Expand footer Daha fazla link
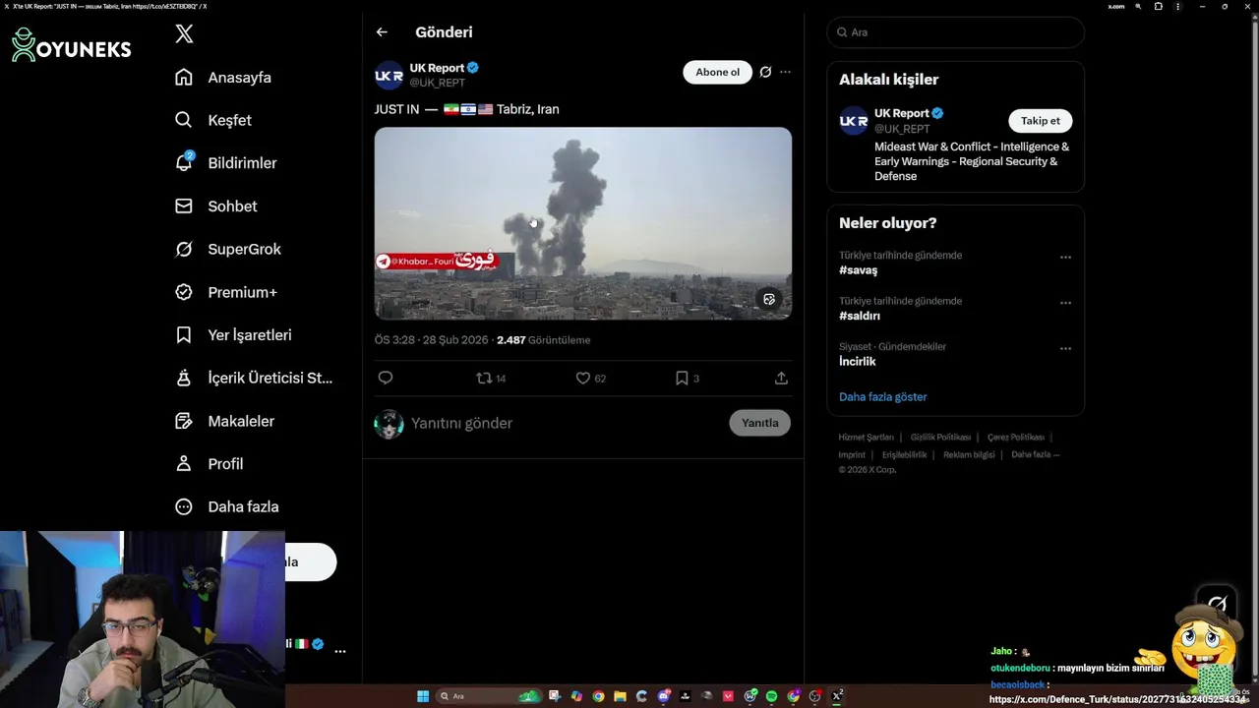Viewport: 1259px width, 708px height. click(1035, 455)
